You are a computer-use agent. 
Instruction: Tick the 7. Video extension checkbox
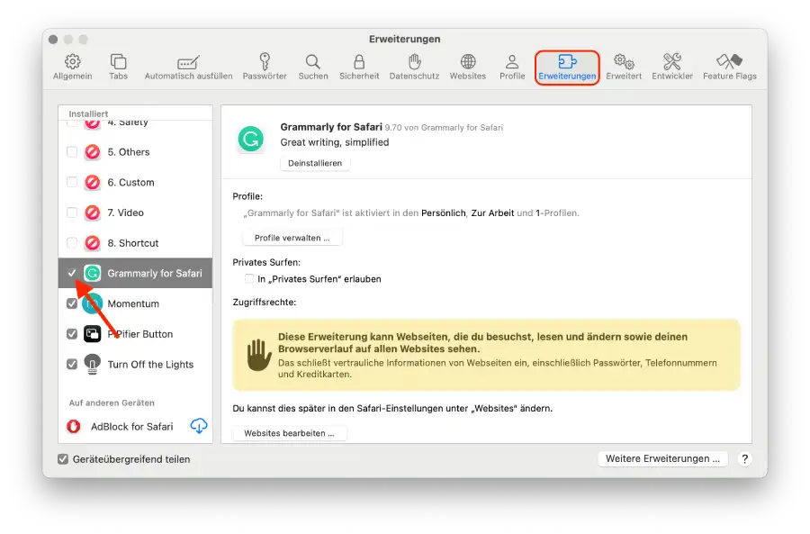(72, 213)
